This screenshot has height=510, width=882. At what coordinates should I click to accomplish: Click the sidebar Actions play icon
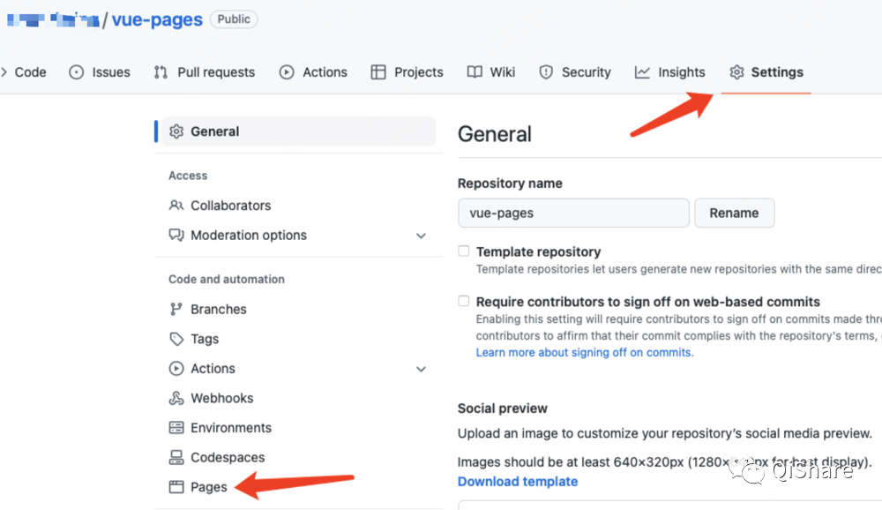pos(176,368)
